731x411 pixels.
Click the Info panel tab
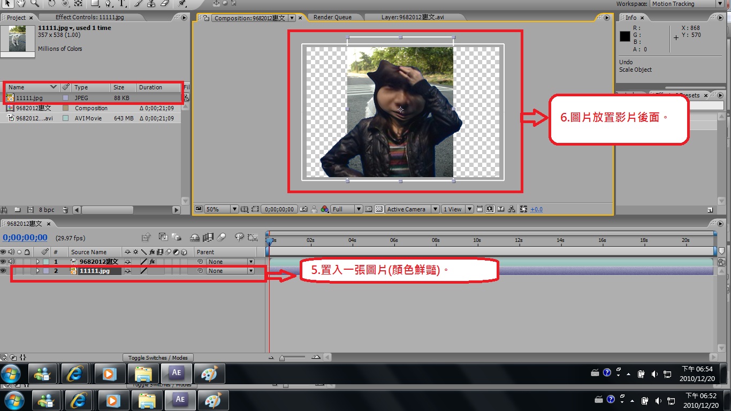point(631,18)
